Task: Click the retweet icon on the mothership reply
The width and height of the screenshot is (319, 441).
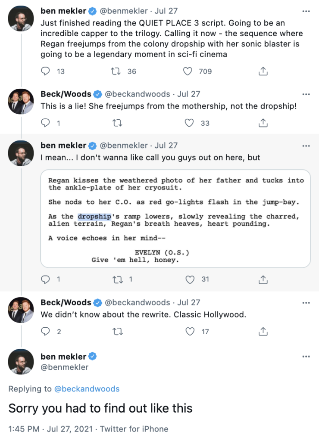Action: point(117,123)
